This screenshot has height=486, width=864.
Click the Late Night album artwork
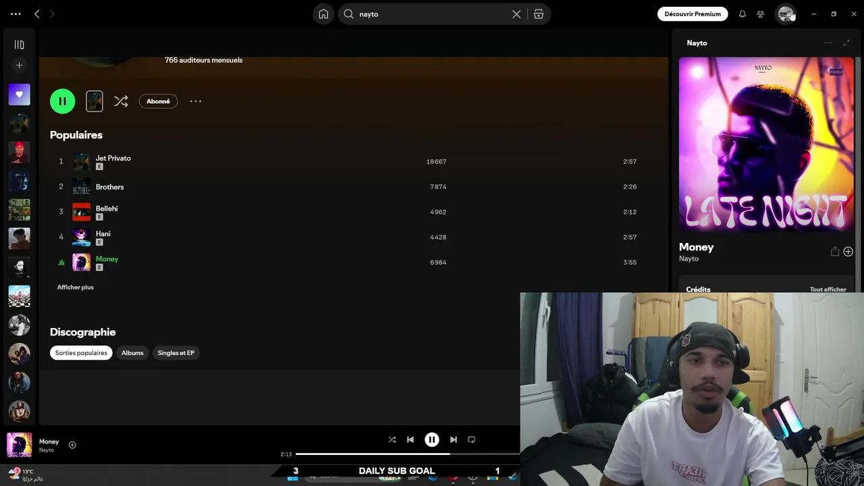(766, 144)
